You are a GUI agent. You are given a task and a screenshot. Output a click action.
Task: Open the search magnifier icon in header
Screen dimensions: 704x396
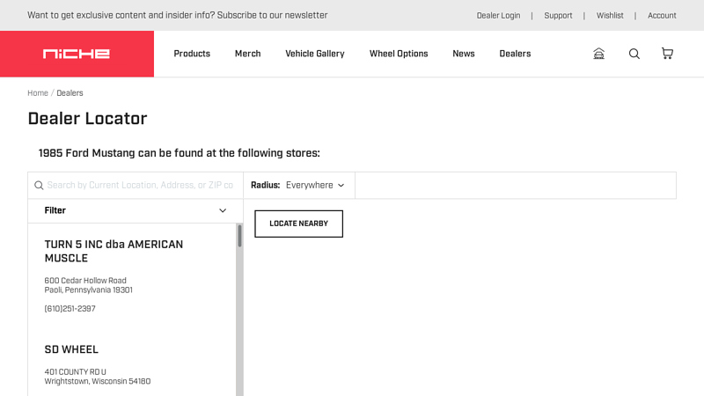point(634,54)
